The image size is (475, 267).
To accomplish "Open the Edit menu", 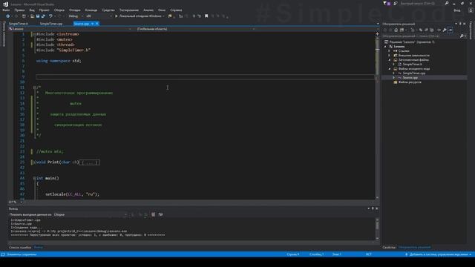I will tap(19, 10).
